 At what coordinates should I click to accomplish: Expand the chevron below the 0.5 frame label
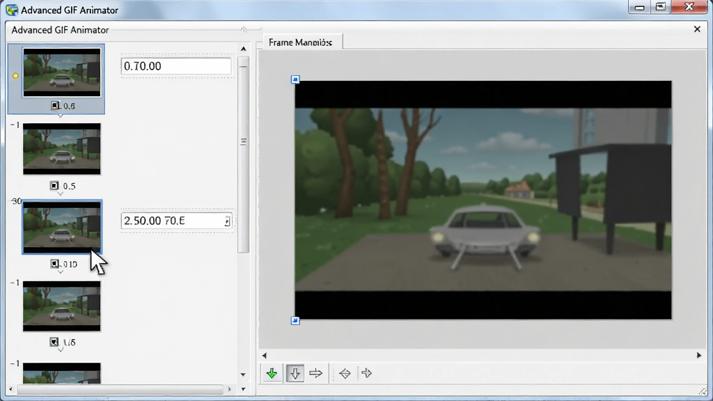pos(61,194)
